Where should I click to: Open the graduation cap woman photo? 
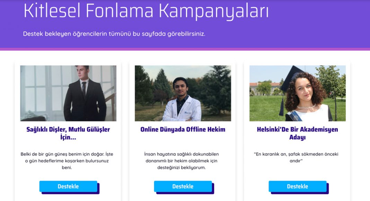click(x=298, y=93)
